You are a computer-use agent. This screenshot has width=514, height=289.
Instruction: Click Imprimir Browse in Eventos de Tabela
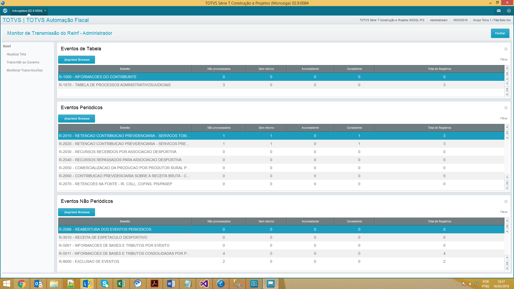(x=77, y=60)
